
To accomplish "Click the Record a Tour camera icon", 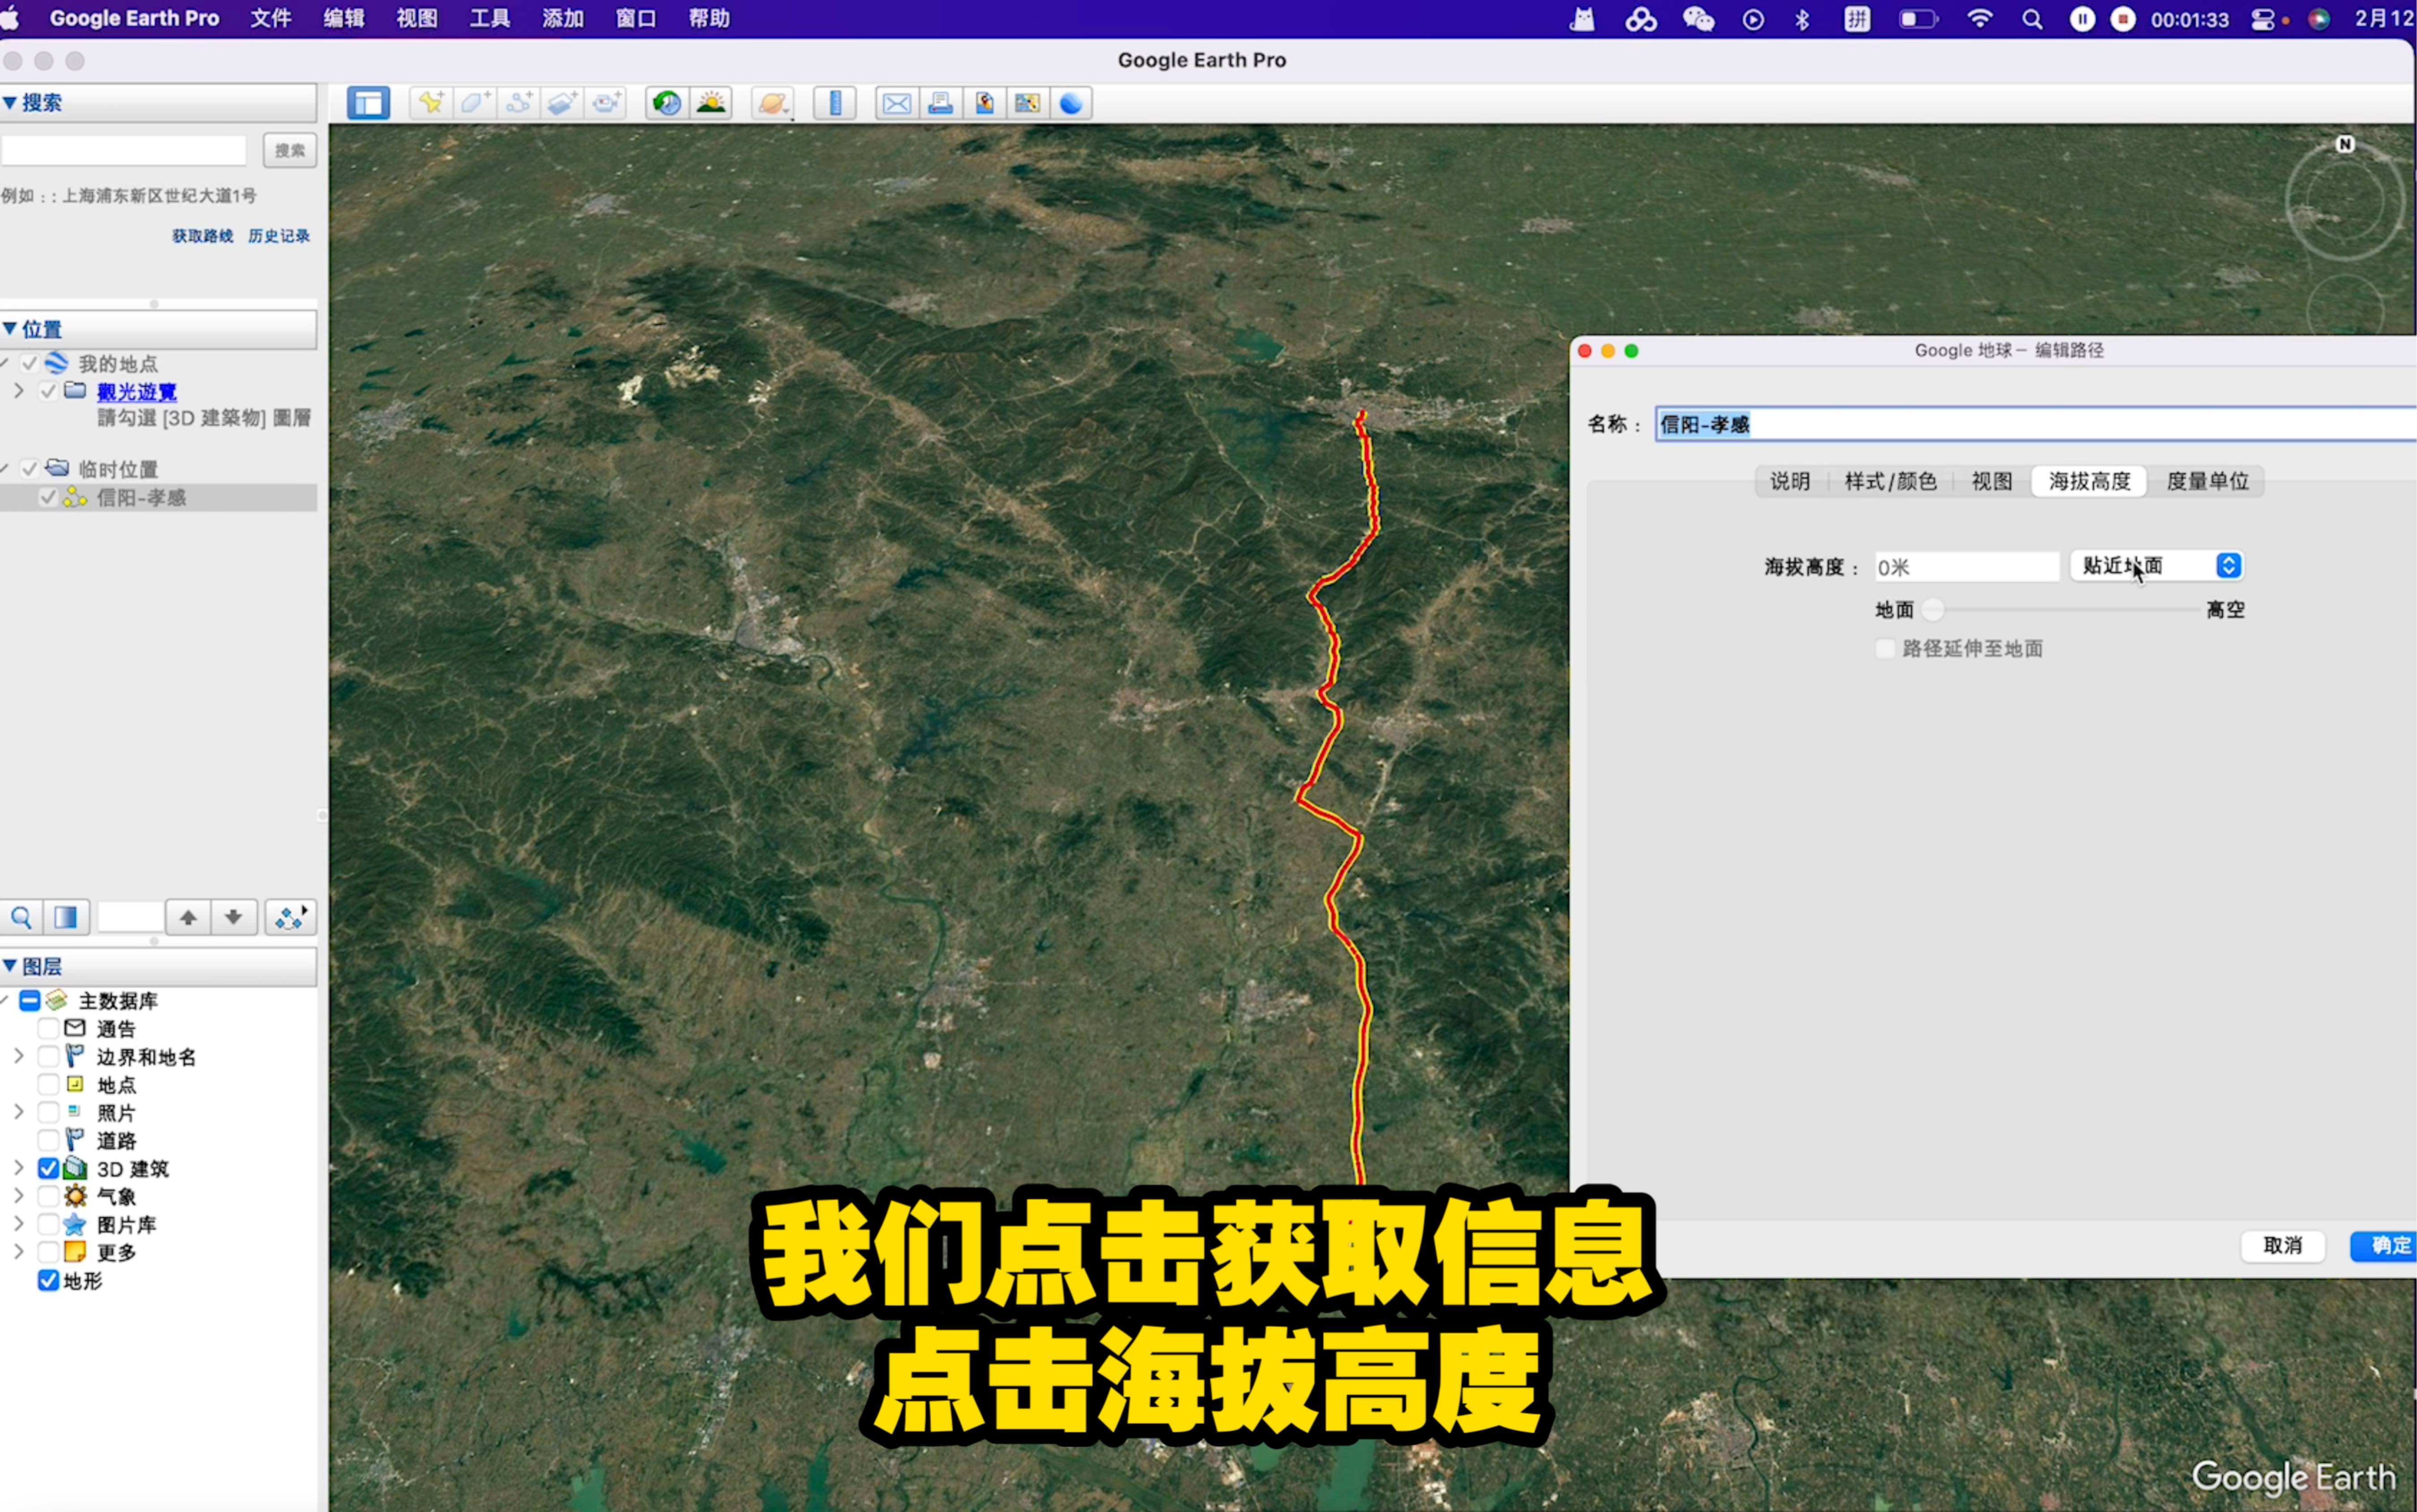I will point(606,103).
